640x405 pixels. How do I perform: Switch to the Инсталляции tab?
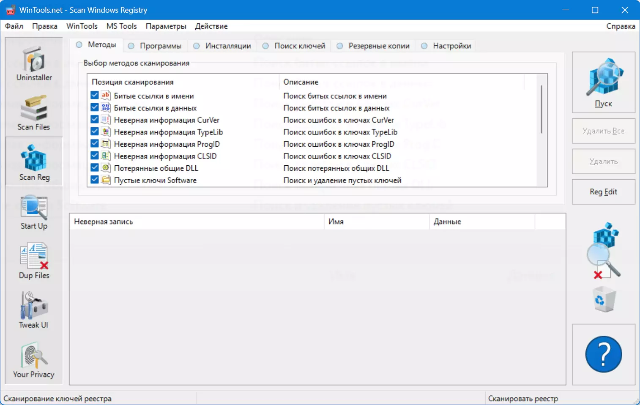point(222,46)
